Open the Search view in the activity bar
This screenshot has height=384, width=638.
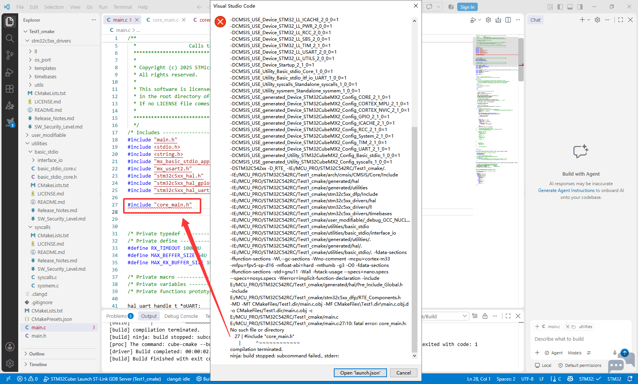click(10, 38)
